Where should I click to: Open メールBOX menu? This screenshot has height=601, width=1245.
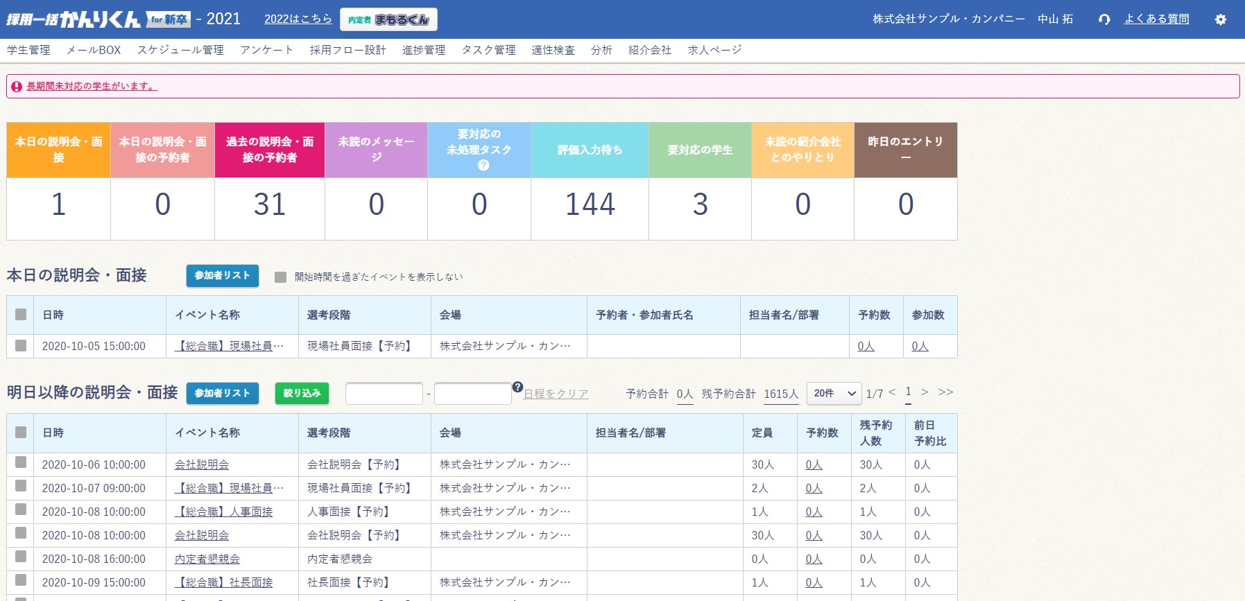tap(94, 50)
